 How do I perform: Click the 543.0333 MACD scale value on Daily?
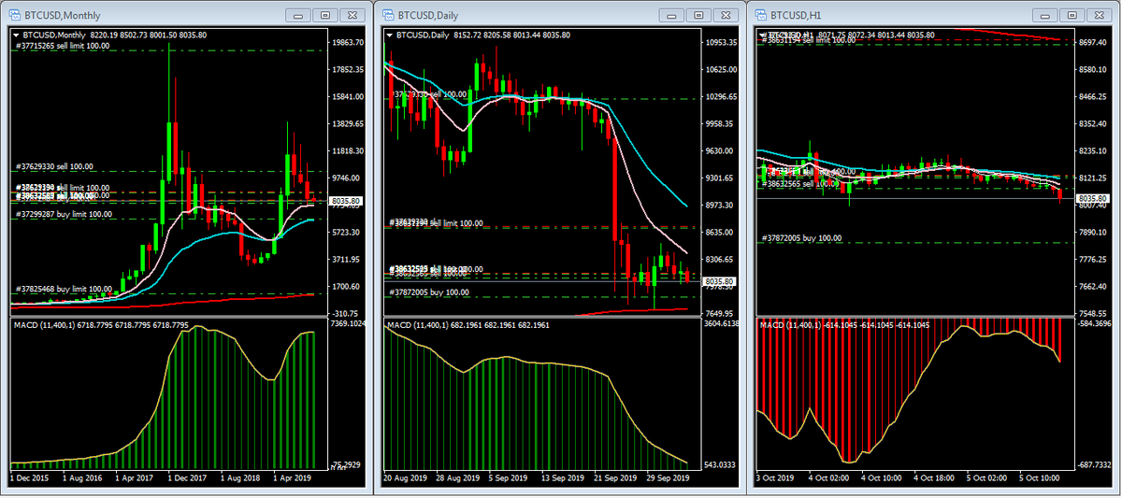click(x=721, y=464)
